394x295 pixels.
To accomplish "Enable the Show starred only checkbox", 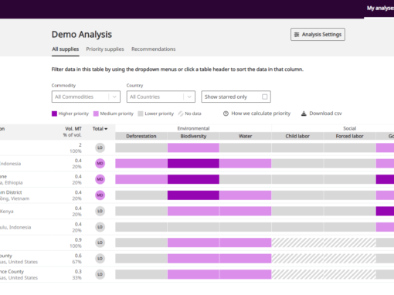I will pyautogui.click(x=264, y=97).
